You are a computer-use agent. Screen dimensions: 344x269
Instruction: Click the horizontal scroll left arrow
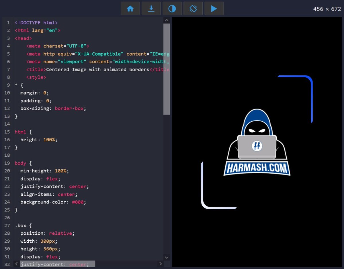coord(17,264)
